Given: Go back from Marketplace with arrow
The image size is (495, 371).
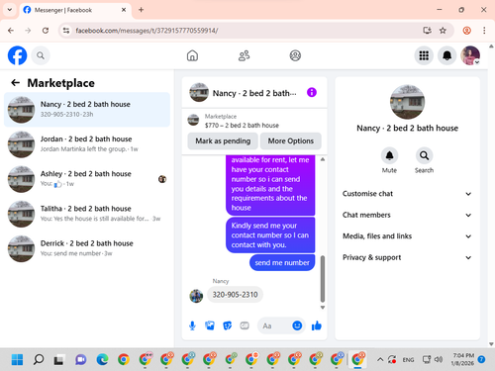Looking at the screenshot, I should click(15, 83).
